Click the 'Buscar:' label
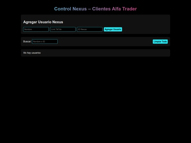The image size is (191, 143). tap(27, 41)
